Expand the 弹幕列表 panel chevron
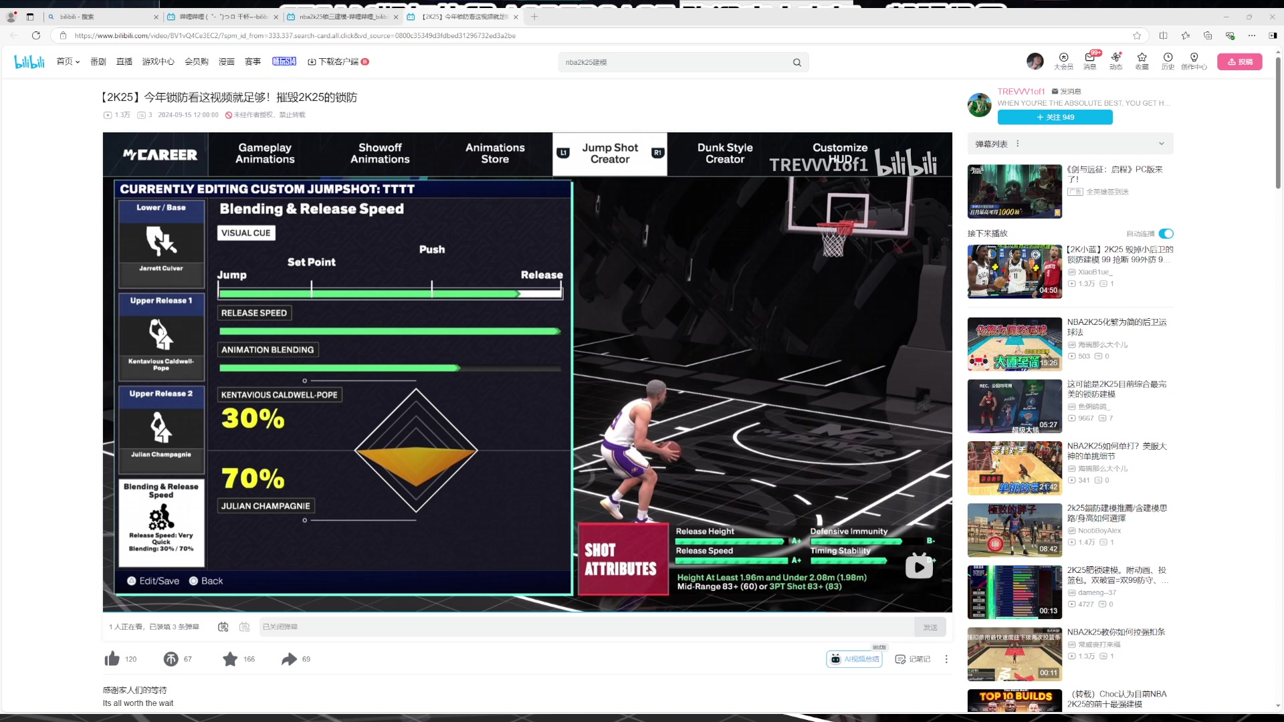The width and height of the screenshot is (1284, 722). tap(1162, 144)
